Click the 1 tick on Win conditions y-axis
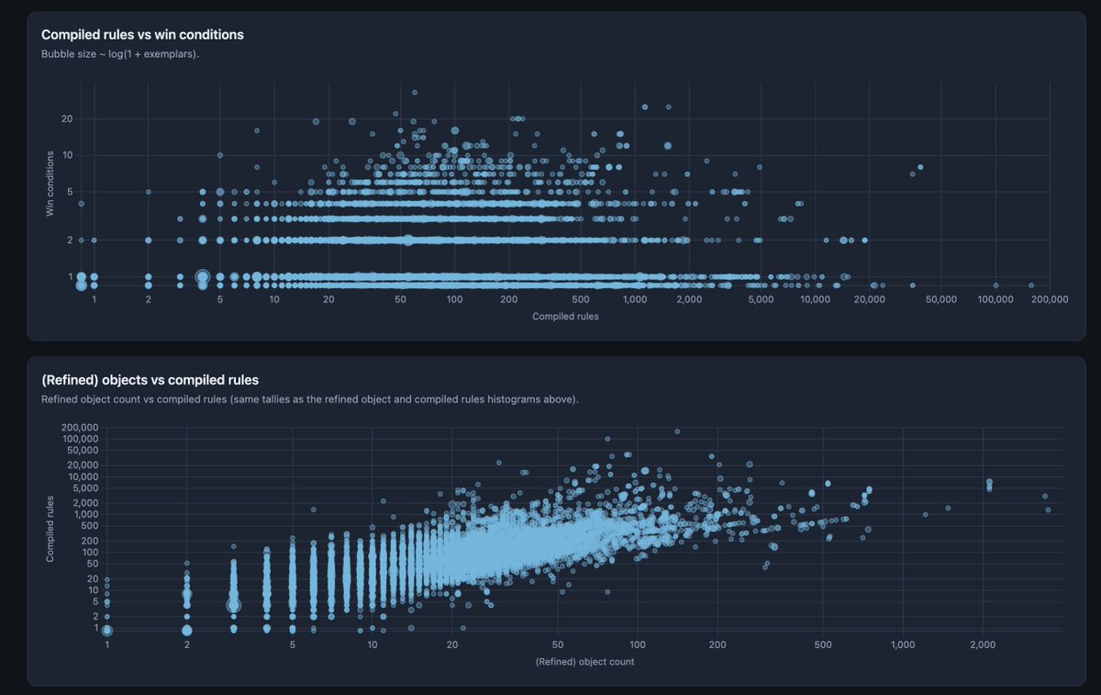This screenshot has width=1101, height=695. (x=70, y=276)
